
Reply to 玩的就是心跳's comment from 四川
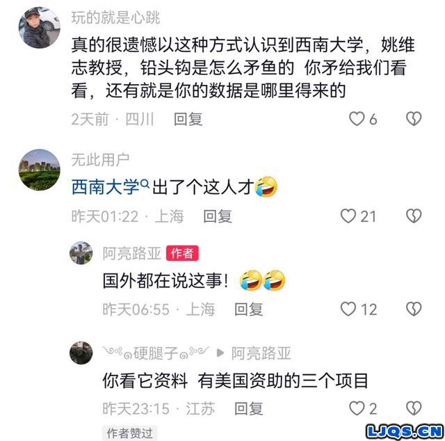coord(188,119)
